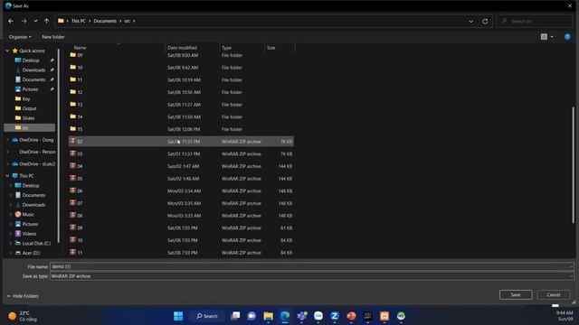Go back using the Back arrow
This screenshot has width=579, height=325.
(x=11, y=22)
